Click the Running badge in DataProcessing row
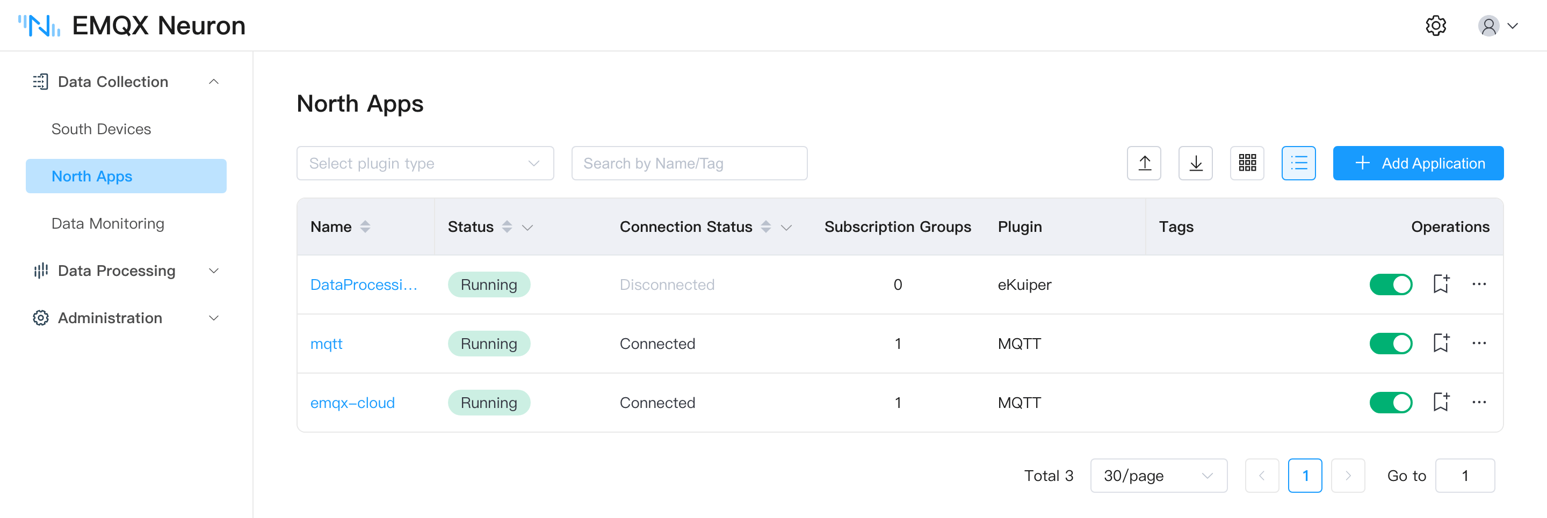Image resolution: width=1547 pixels, height=518 pixels. click(489, 284)
